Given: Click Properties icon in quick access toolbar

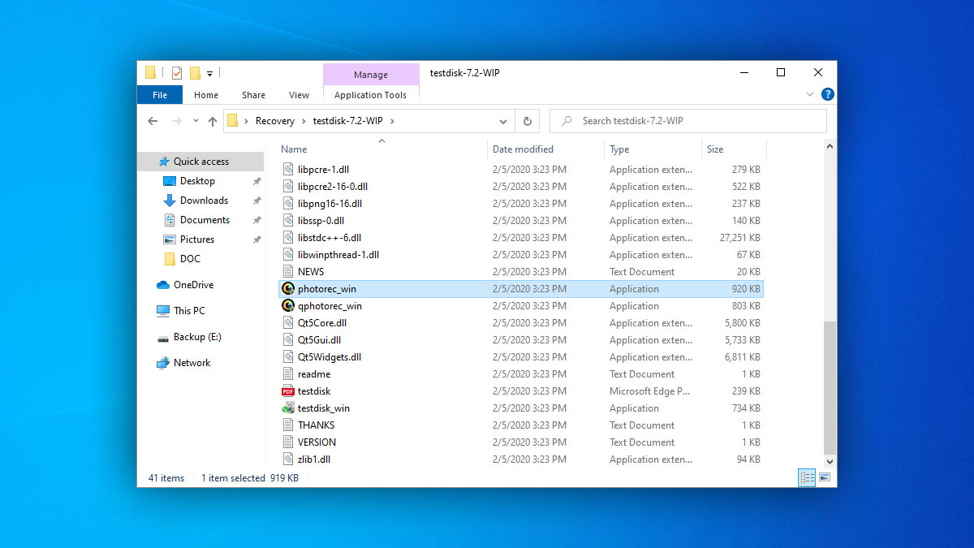Looking at the screenshot, I should point(177,73).
